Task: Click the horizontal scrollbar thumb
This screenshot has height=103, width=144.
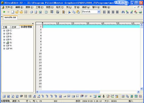Action: (69, 92)
